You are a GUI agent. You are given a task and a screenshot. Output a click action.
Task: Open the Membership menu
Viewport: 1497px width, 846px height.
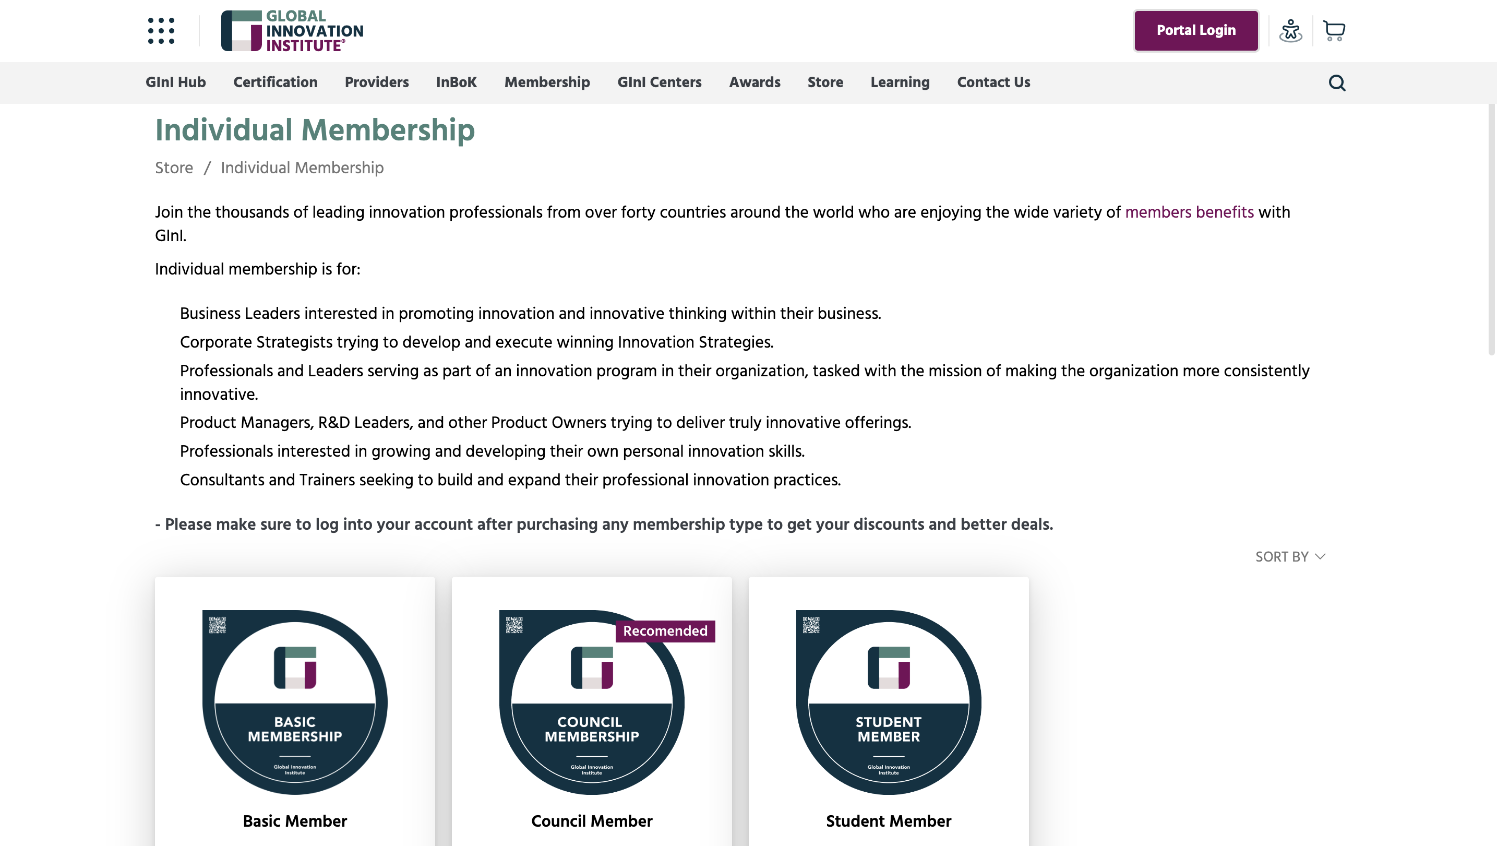coord(547,82)
